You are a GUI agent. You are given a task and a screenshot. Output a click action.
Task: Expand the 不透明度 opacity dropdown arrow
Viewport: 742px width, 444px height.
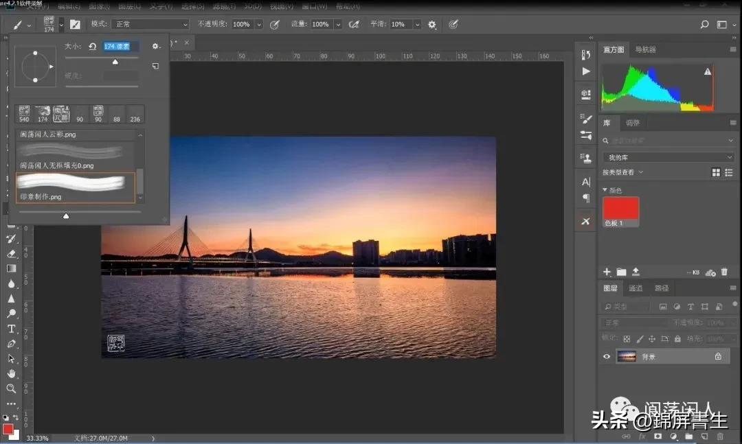pyautogui.click(x=259, y=24)
